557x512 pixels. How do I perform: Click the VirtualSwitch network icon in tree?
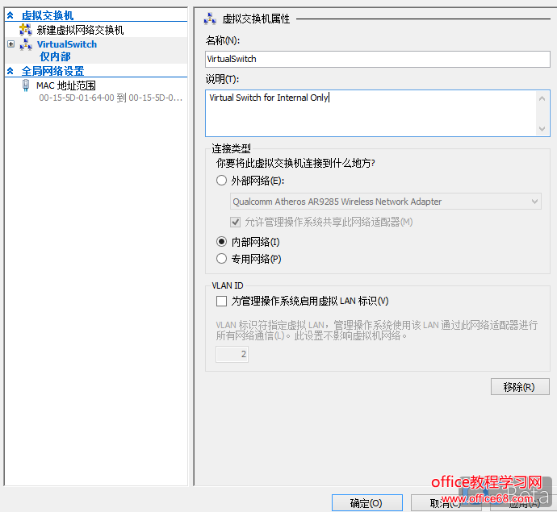tap(26, 44)
